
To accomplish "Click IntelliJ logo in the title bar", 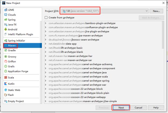I will click(x=4, y=3).
